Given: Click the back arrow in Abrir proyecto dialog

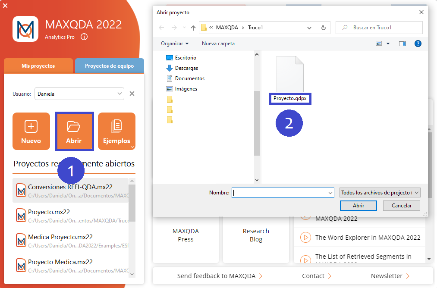Looking at the screenshot, I should click(161, 28).
